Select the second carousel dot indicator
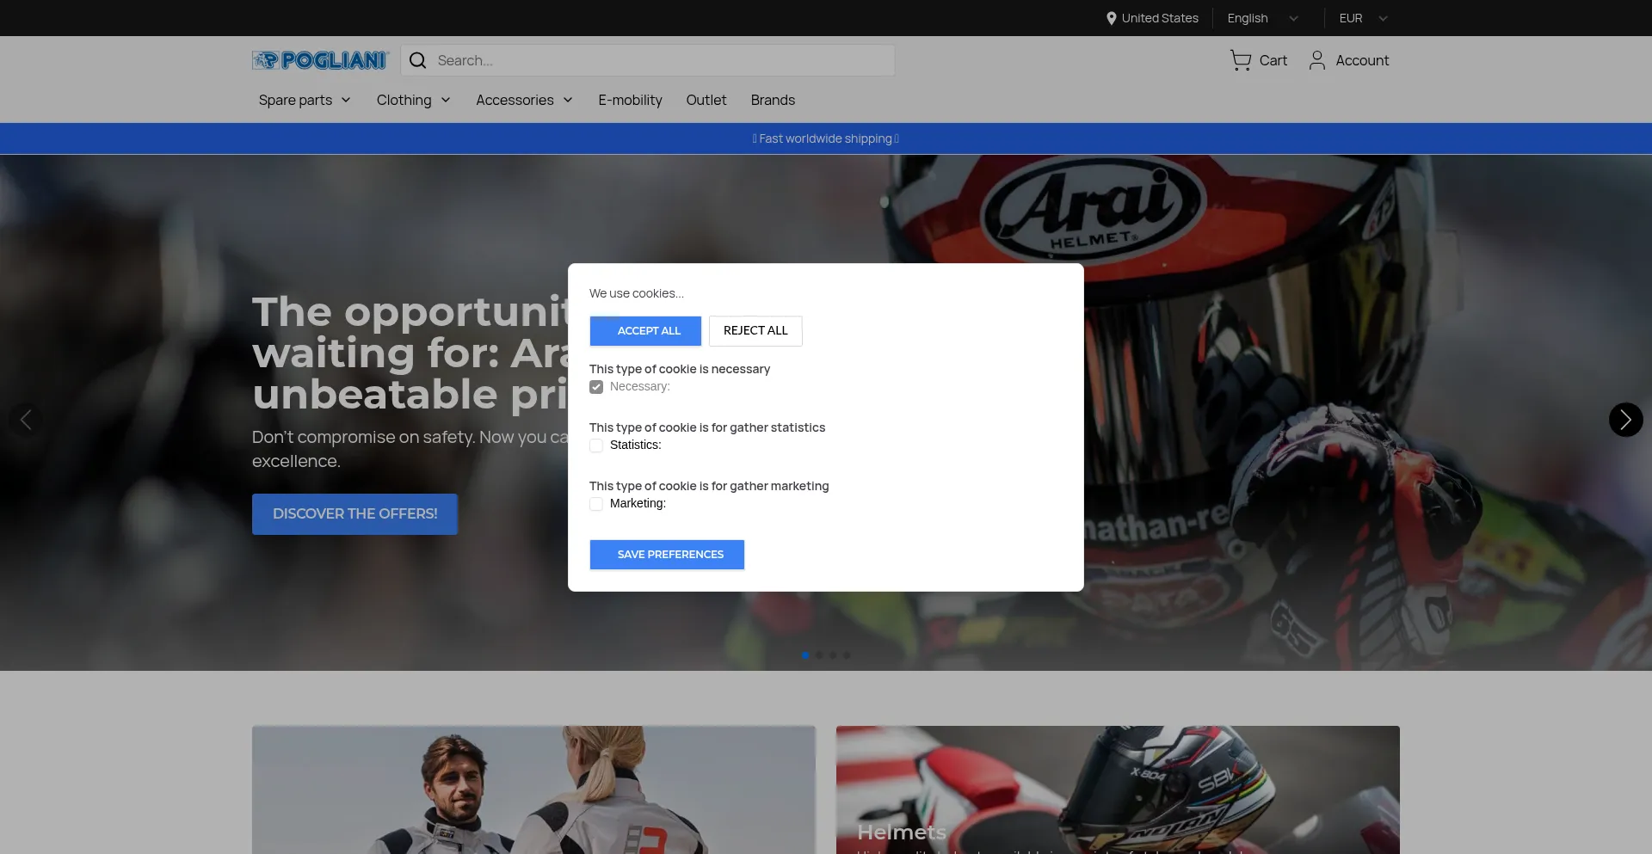Screen dimensions: 1652x854 (x=819, y=655)
